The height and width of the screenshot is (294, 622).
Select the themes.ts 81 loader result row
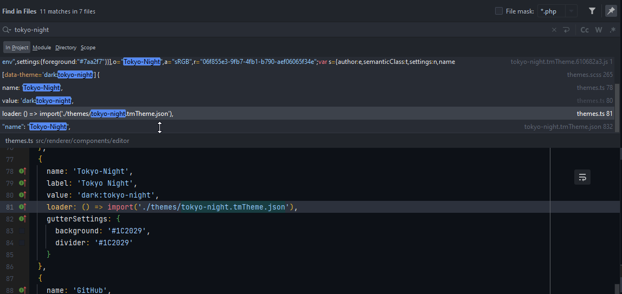tap(307, 114)
